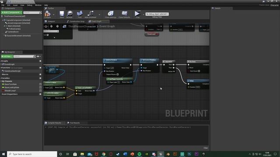Select the ConstructionScript function entry
Viewport: 280px width, 157px height.
pos(12,71)
